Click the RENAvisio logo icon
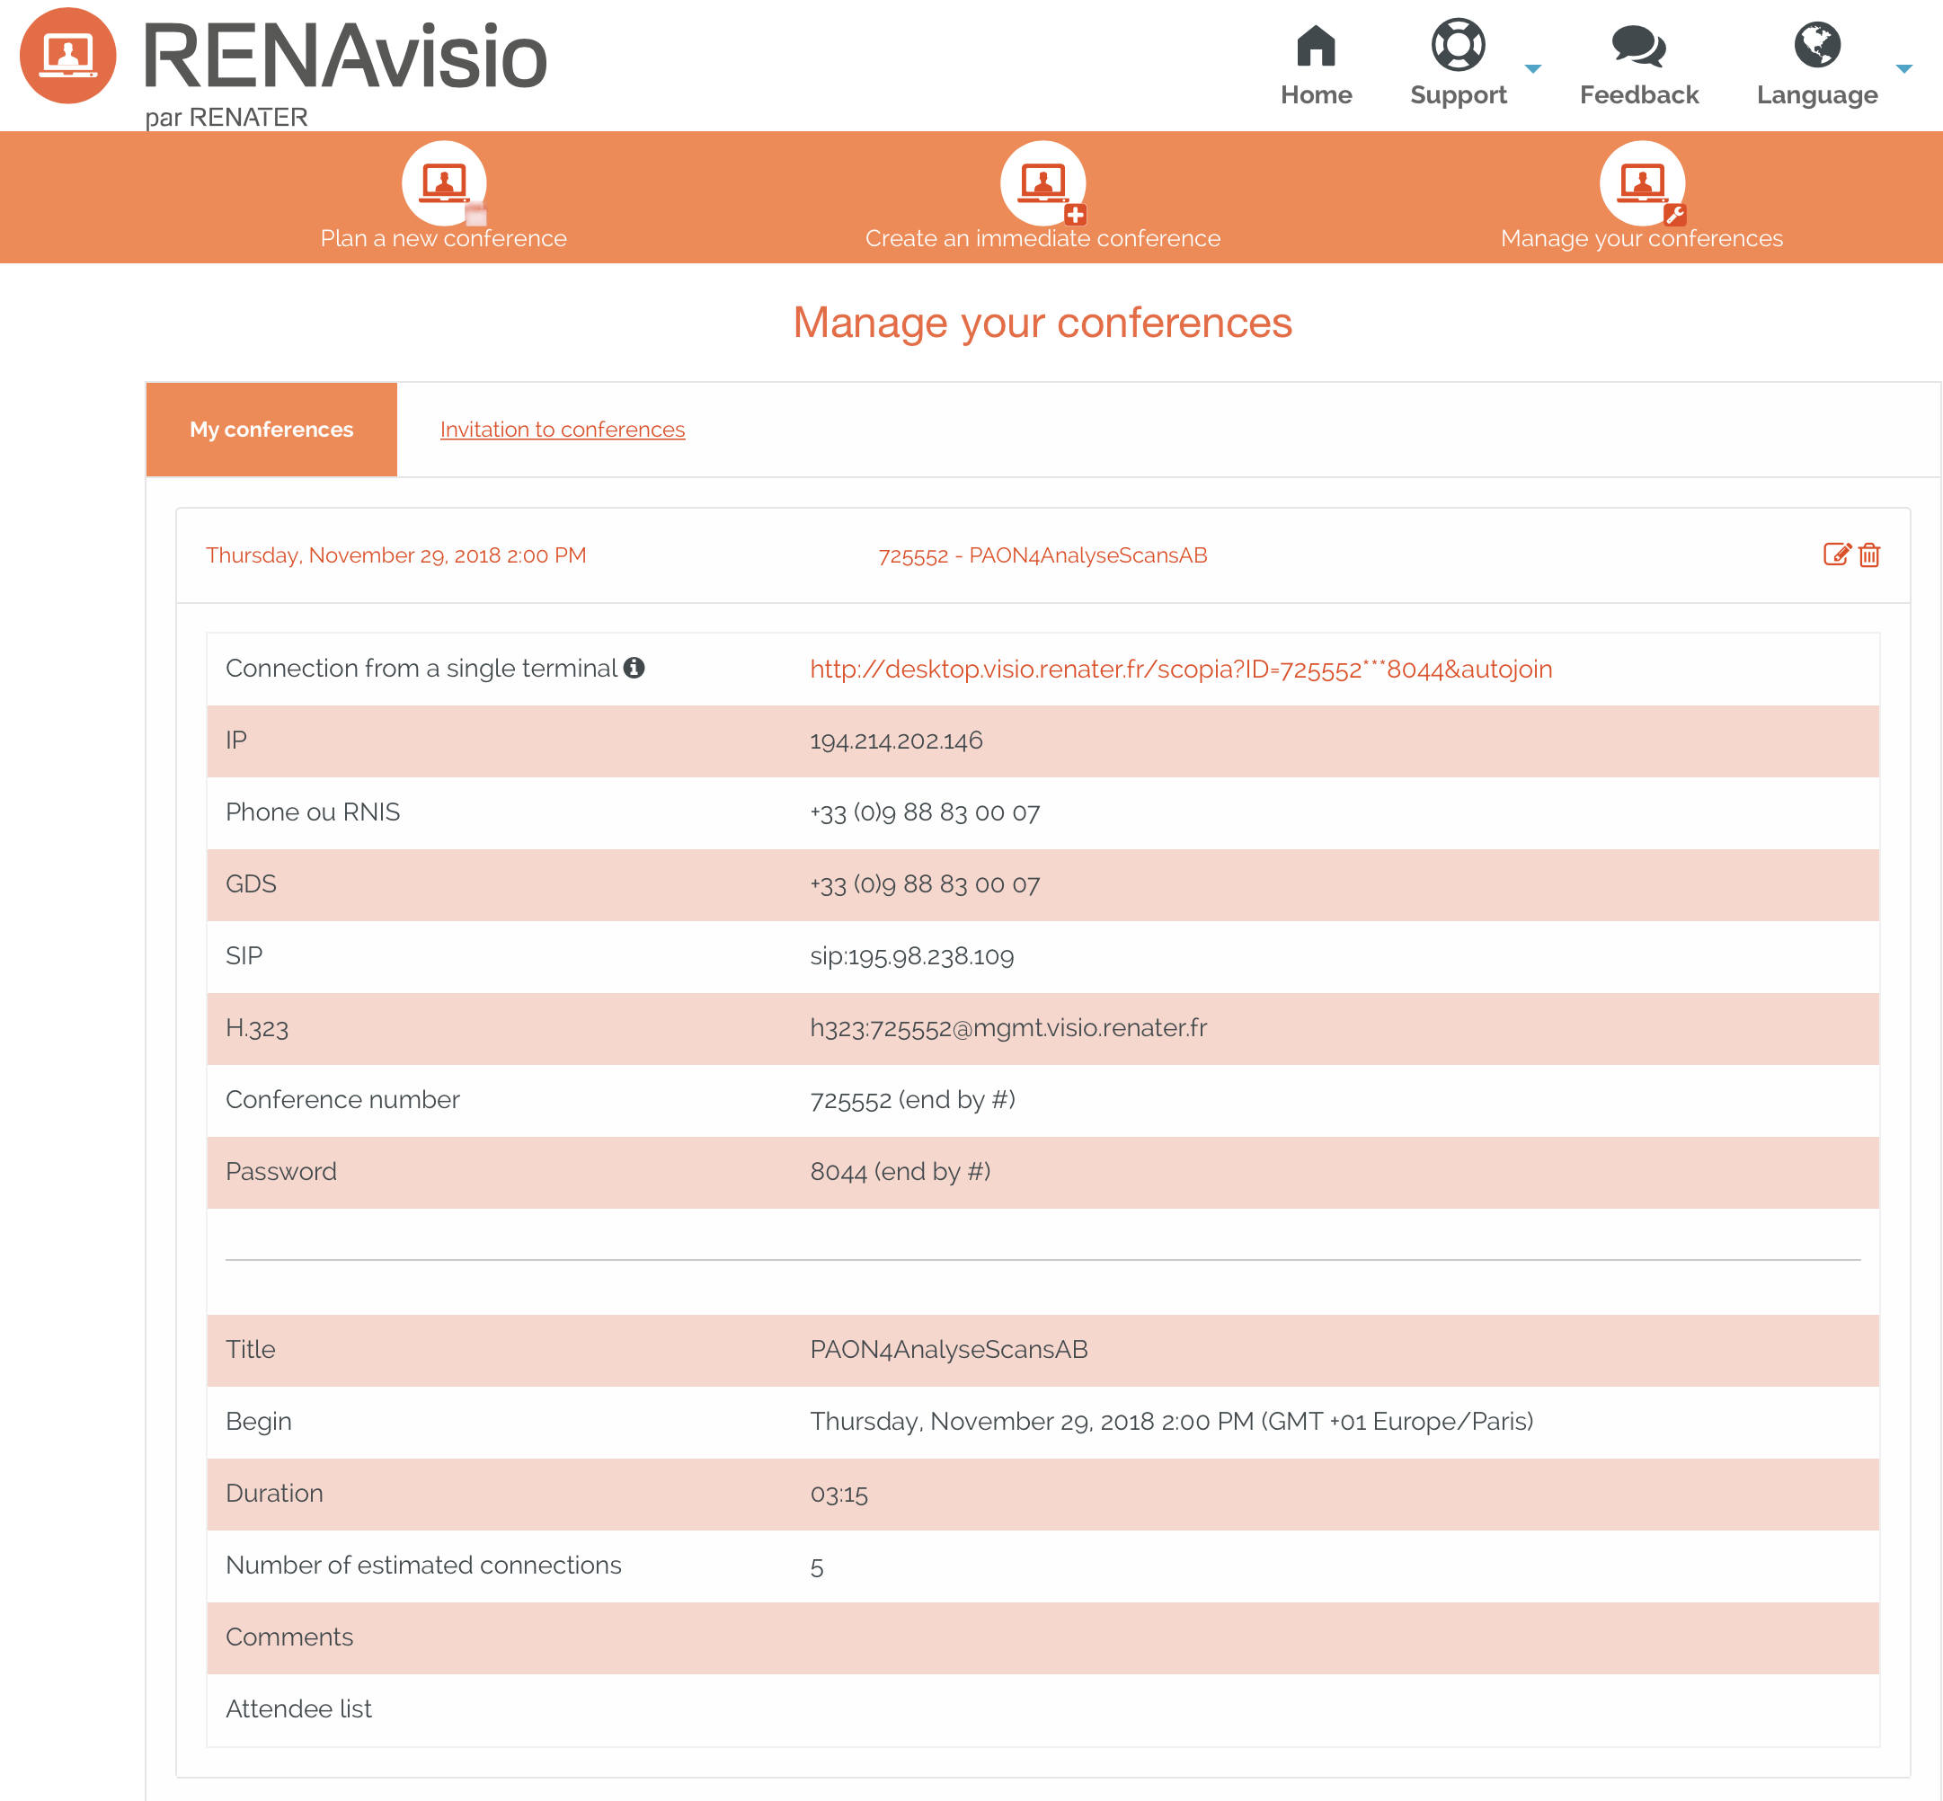The height and width of the screenshot is (1801, 1943). point(68,56)
